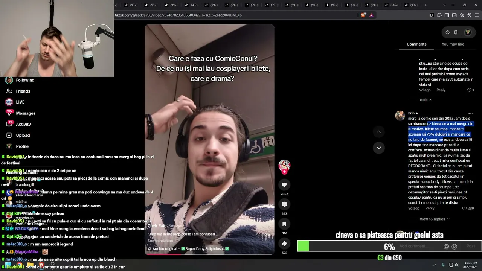482x271 pixels.
Task: Click the microphone icon in system tray
Action: 443,265
